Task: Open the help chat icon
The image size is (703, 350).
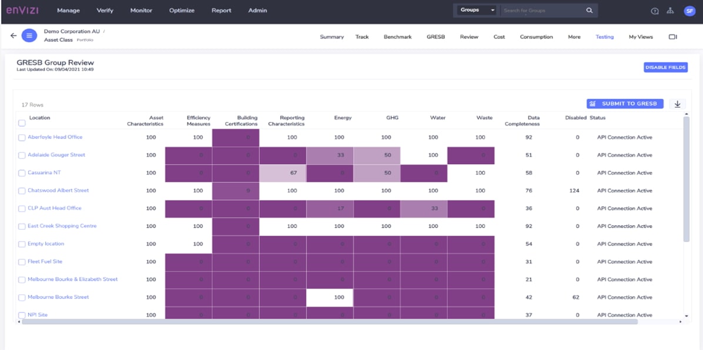Action: pyautogui.click(x=655, y=11)
